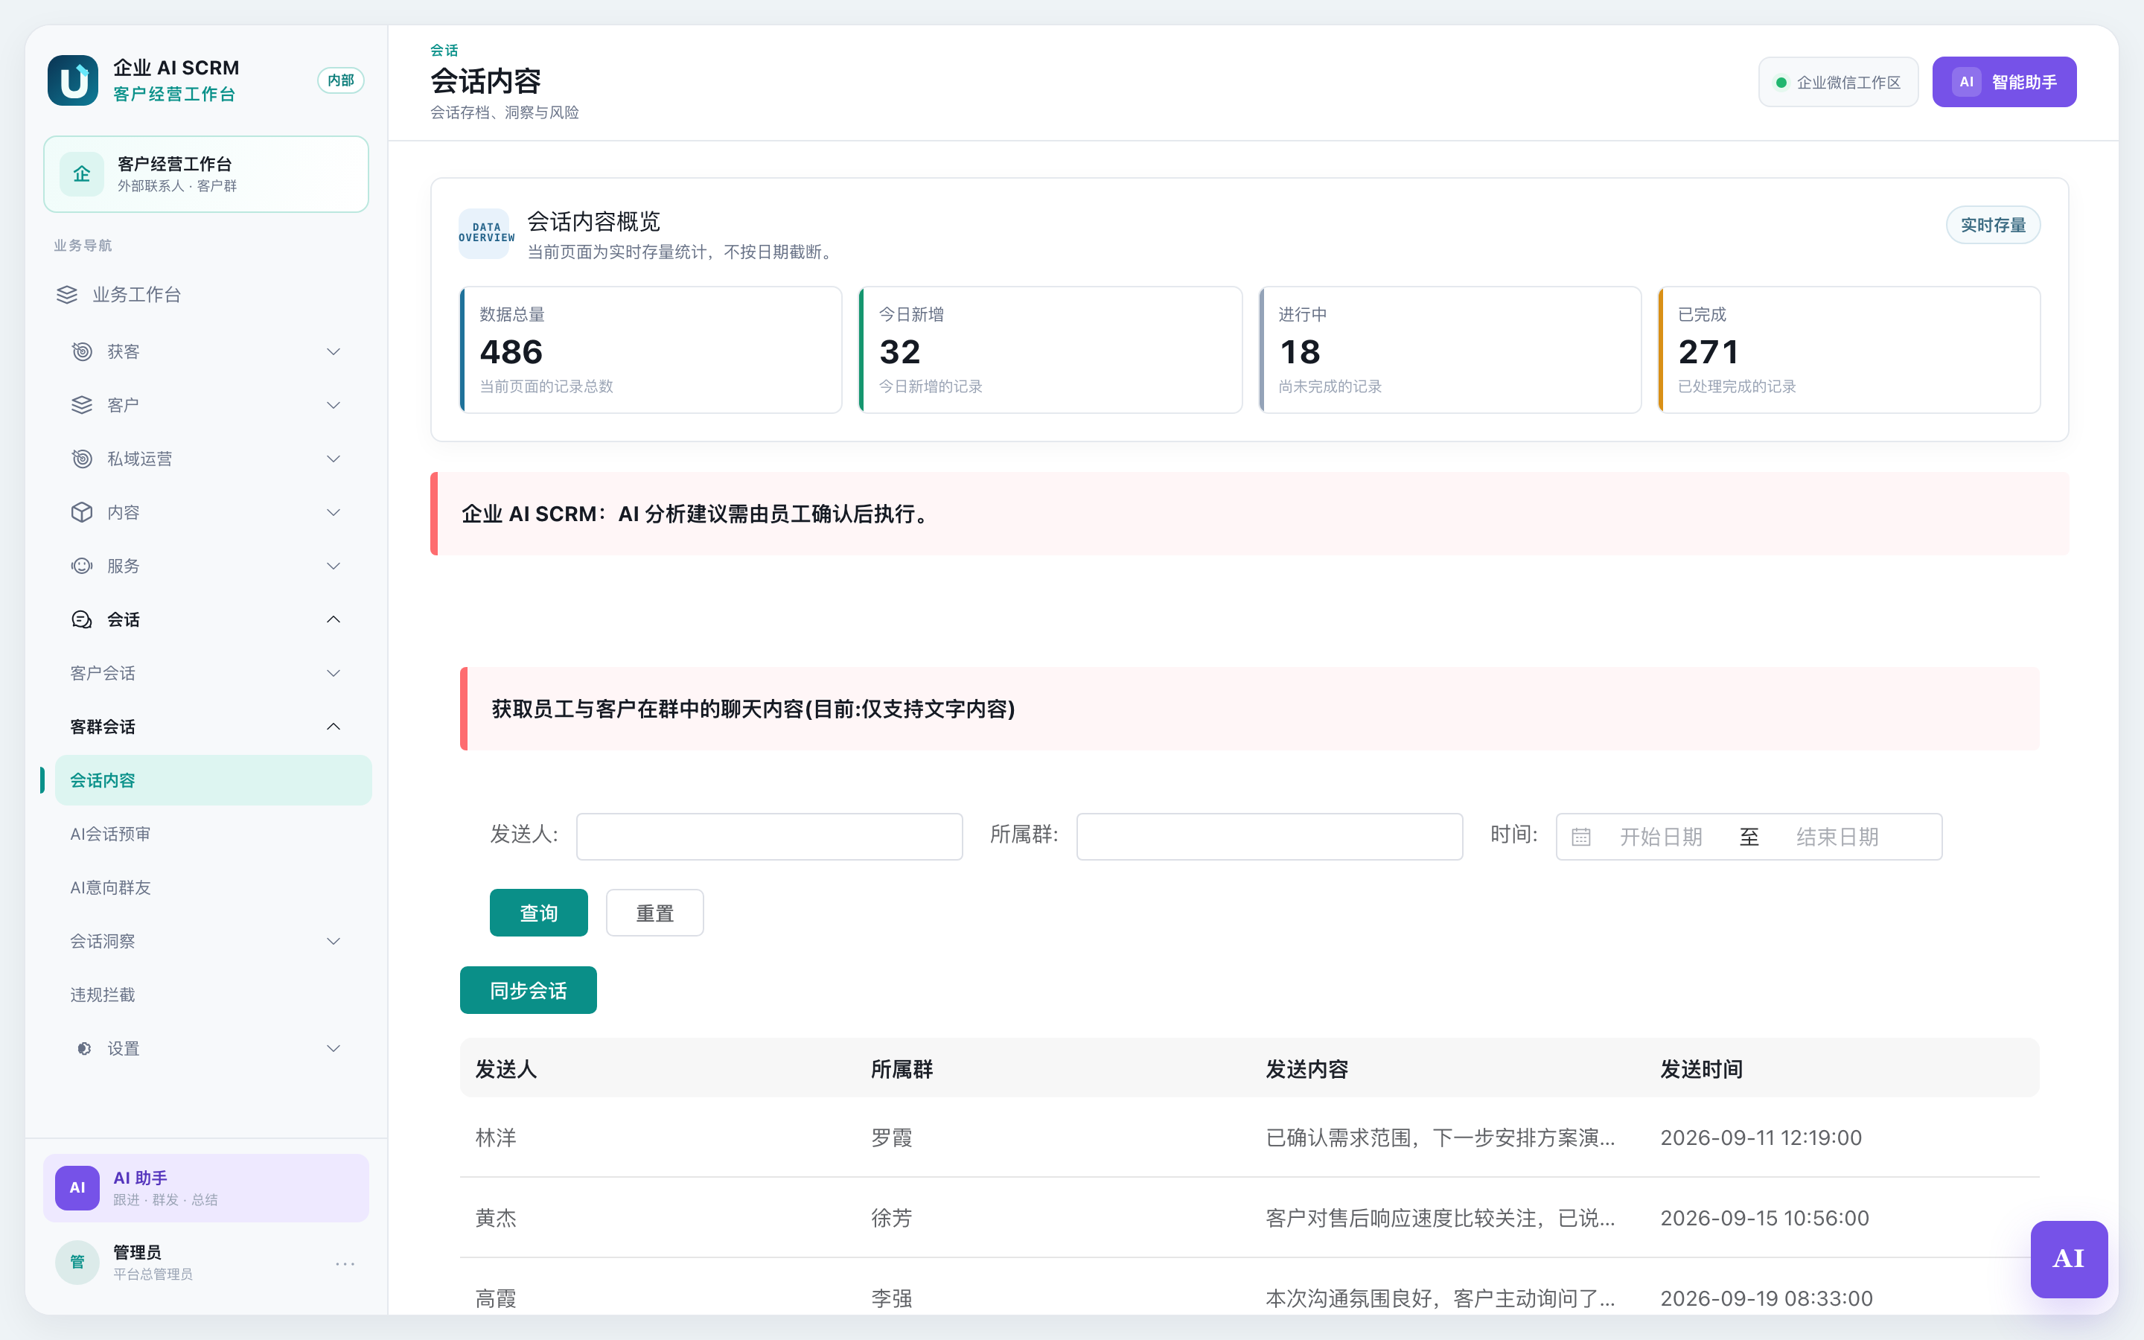
Task: Click the 内容 cube icon
Action: pos(81,512)
